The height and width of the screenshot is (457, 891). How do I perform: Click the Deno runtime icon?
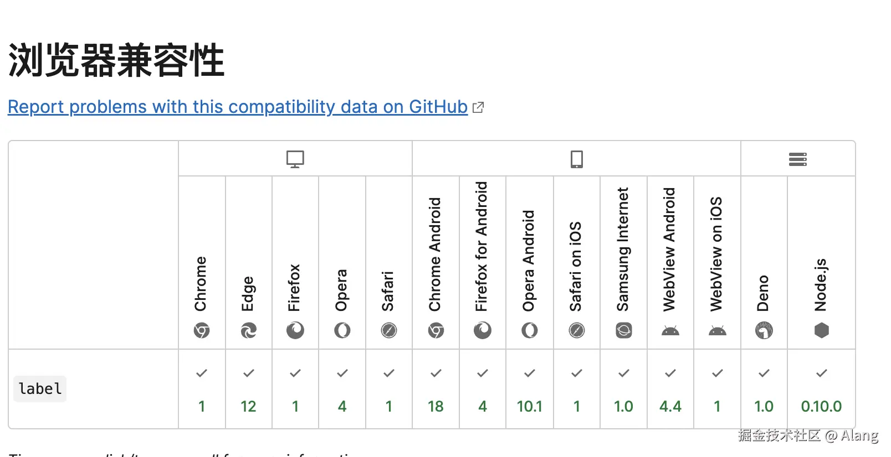764,331
